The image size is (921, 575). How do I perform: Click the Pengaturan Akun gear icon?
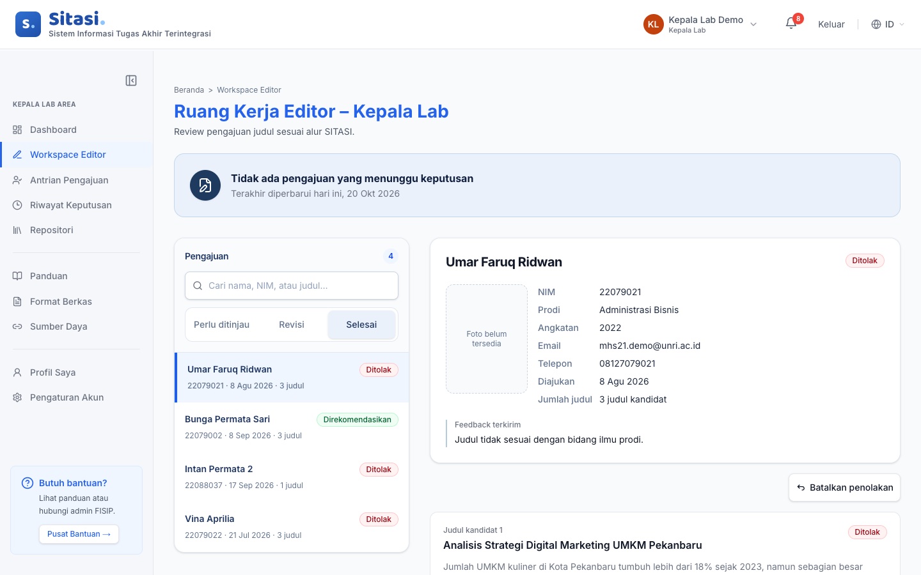pos(17,397)
